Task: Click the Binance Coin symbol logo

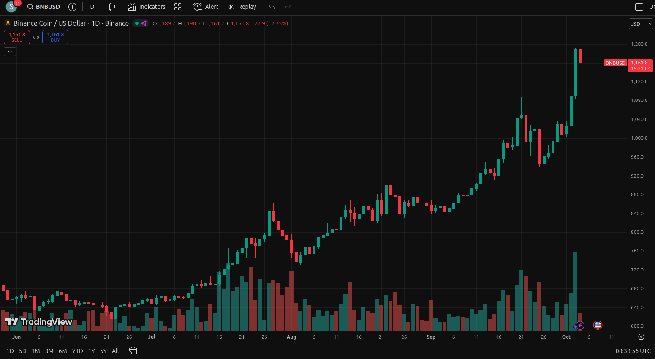Action: pos(8,23)
